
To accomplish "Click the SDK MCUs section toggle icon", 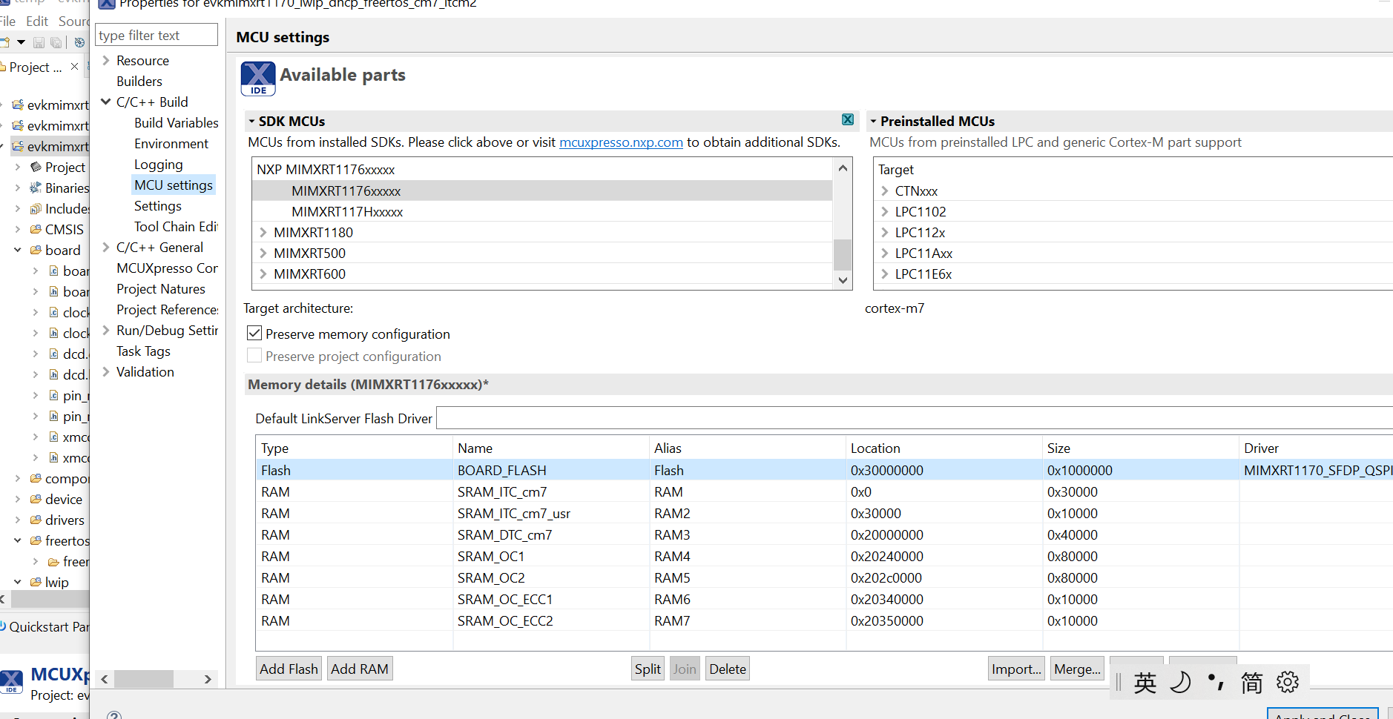I will pos(252,121).
